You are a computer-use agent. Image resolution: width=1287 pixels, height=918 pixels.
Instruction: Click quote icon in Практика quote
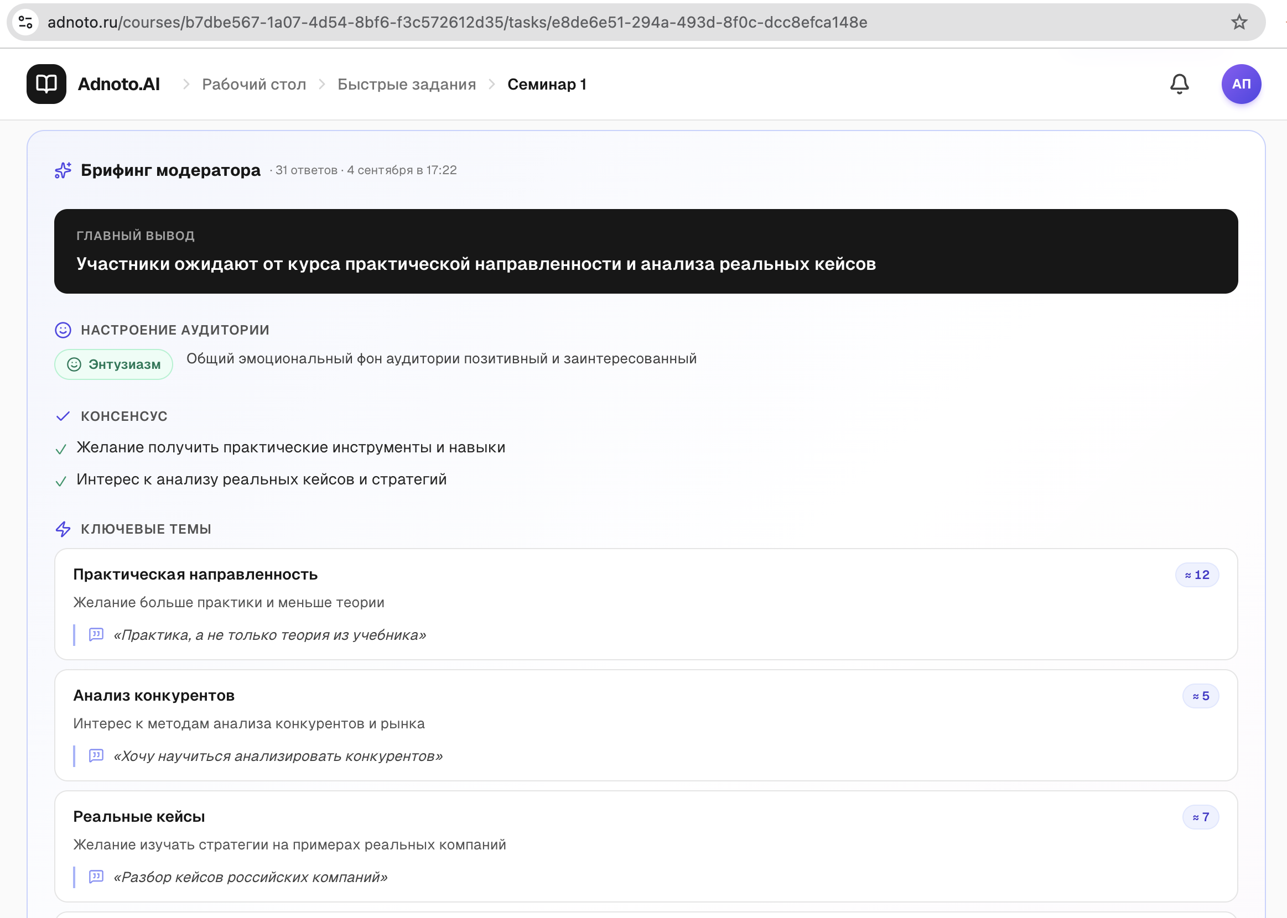tap(96, 634)
